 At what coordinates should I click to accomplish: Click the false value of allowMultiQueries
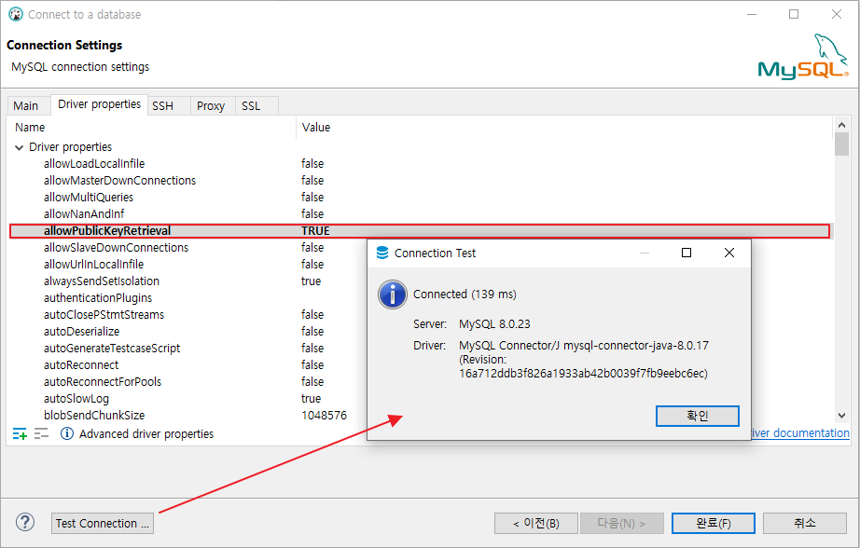312,198
